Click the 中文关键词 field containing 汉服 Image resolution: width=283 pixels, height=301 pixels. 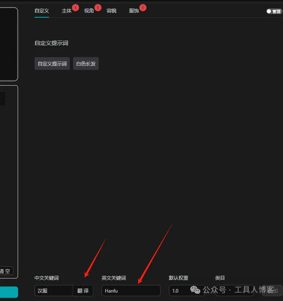(x=54, y=291)
